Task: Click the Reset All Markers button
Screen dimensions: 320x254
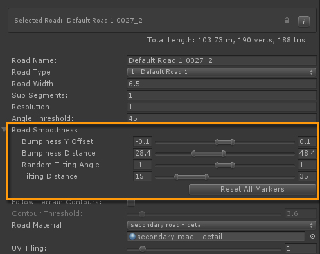Action: 253,189
